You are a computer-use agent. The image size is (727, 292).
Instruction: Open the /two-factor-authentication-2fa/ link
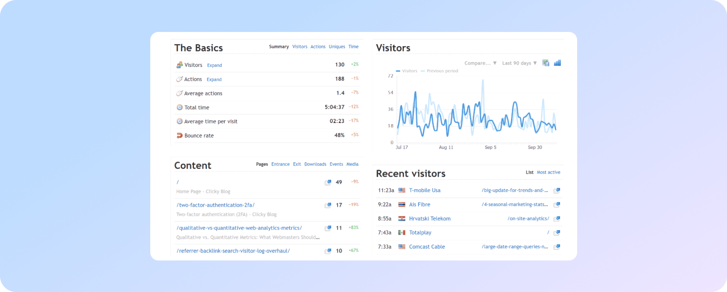pos(215,205)
